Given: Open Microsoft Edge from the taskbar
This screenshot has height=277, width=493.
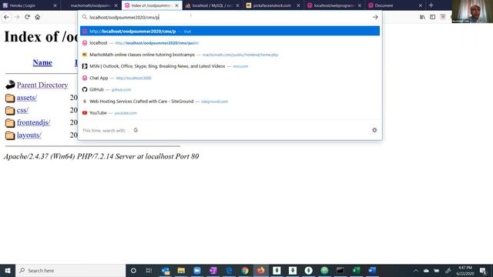Looking at the screenshot, I should (230, 270).
